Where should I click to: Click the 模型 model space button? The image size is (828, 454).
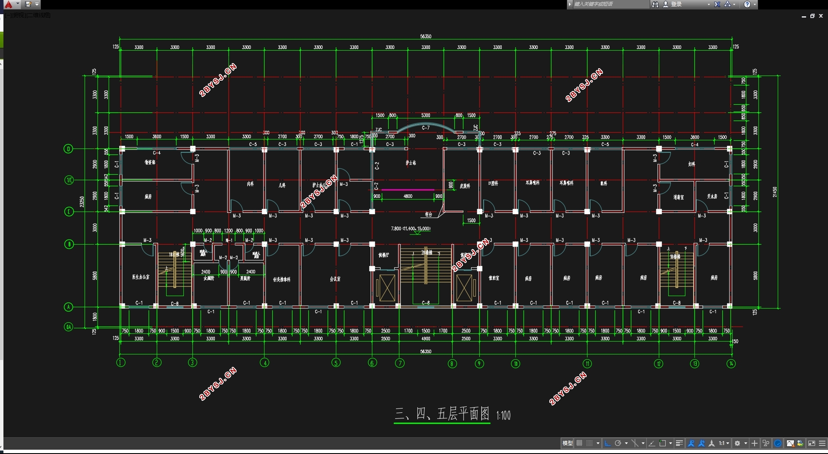coord(567,443)
